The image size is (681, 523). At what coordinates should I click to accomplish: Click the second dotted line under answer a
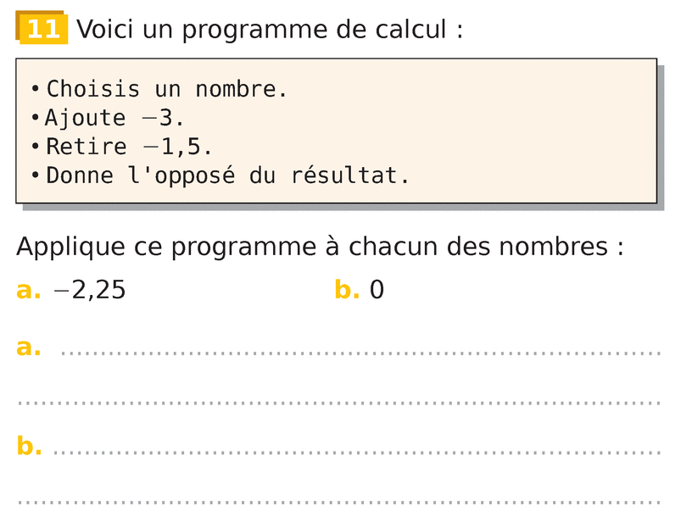coord(339,403)
